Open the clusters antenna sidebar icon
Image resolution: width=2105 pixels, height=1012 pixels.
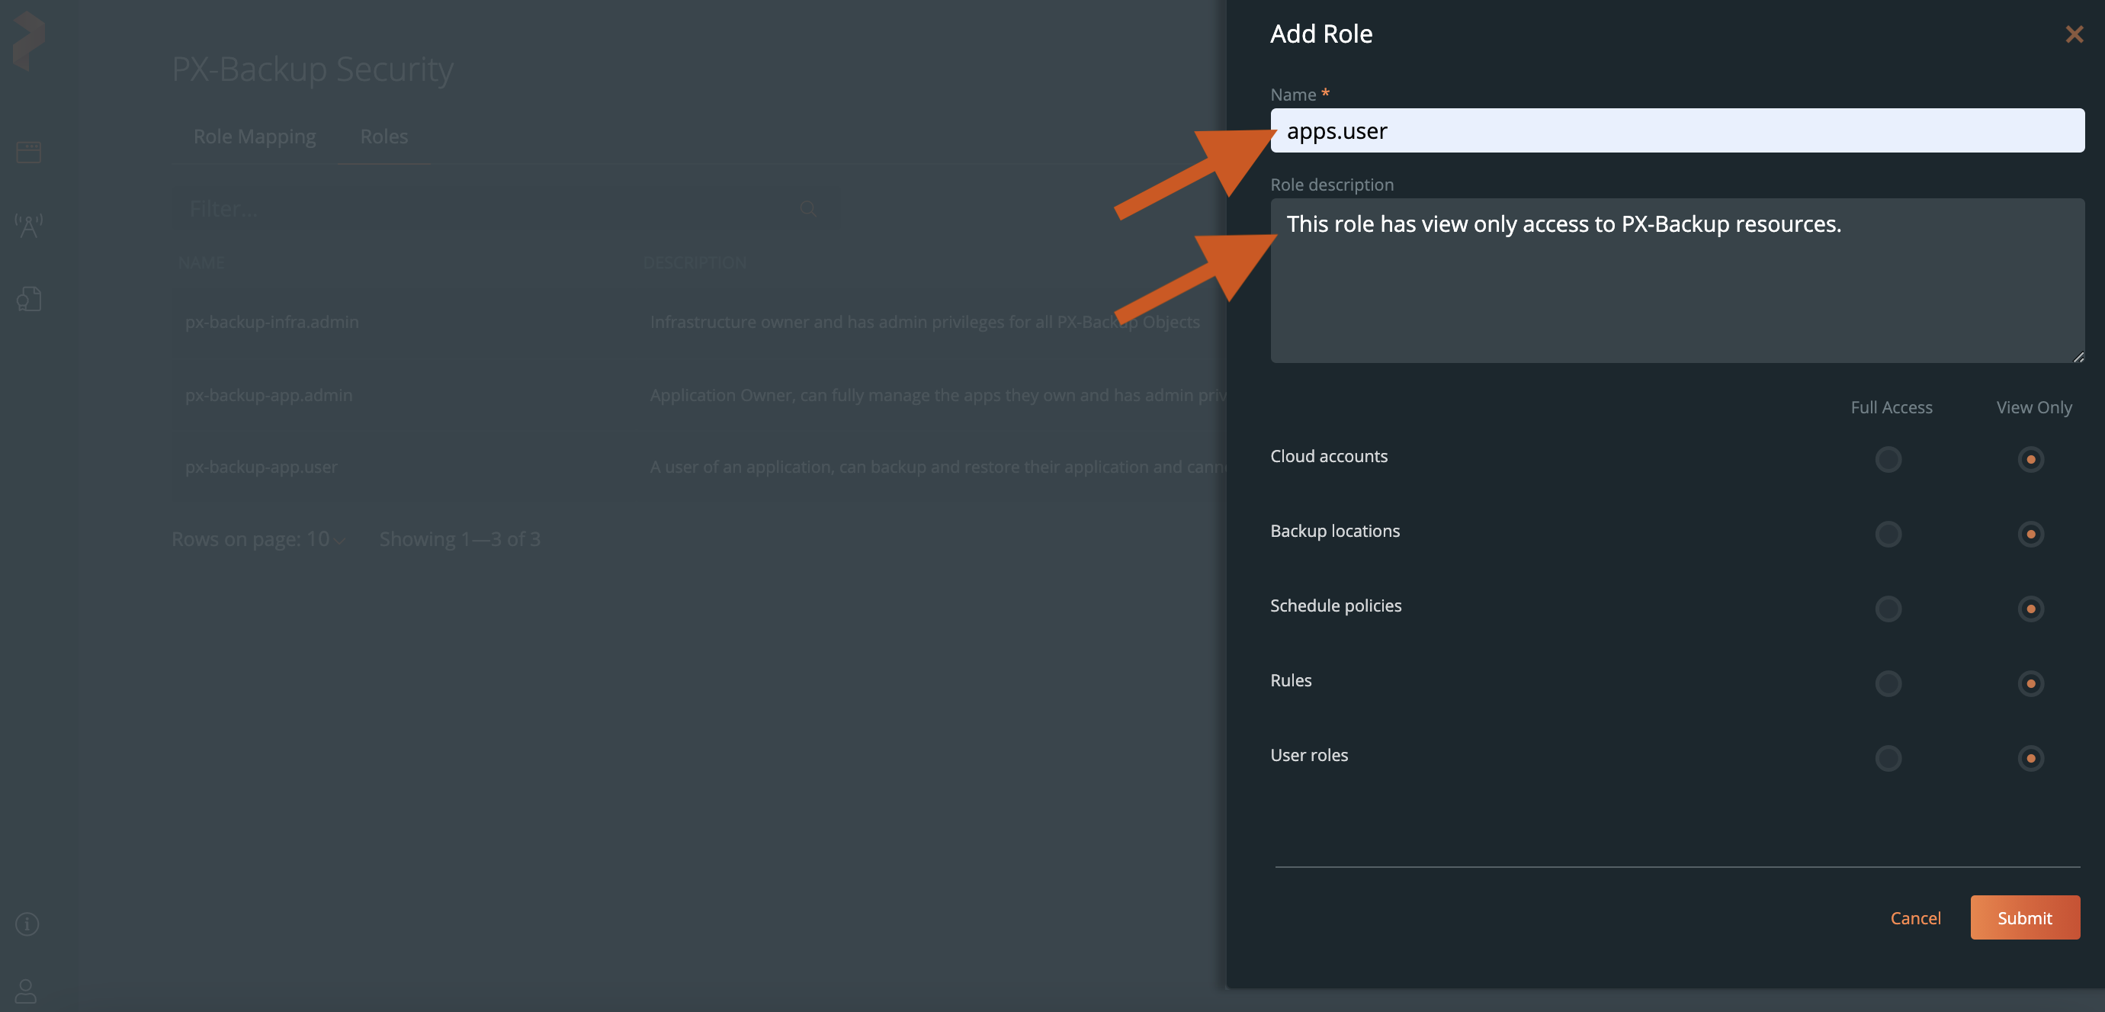coord(29,225)
